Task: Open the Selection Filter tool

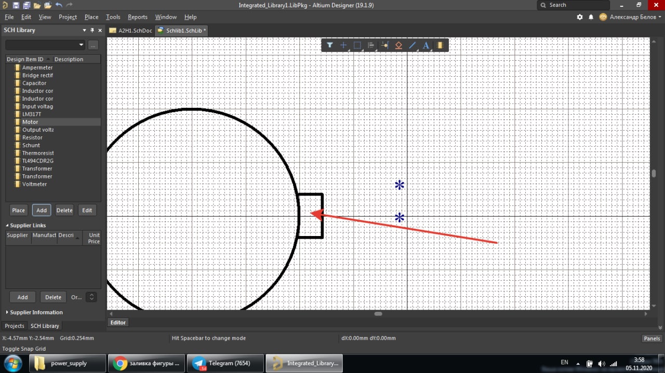Action: pos(330,46)
